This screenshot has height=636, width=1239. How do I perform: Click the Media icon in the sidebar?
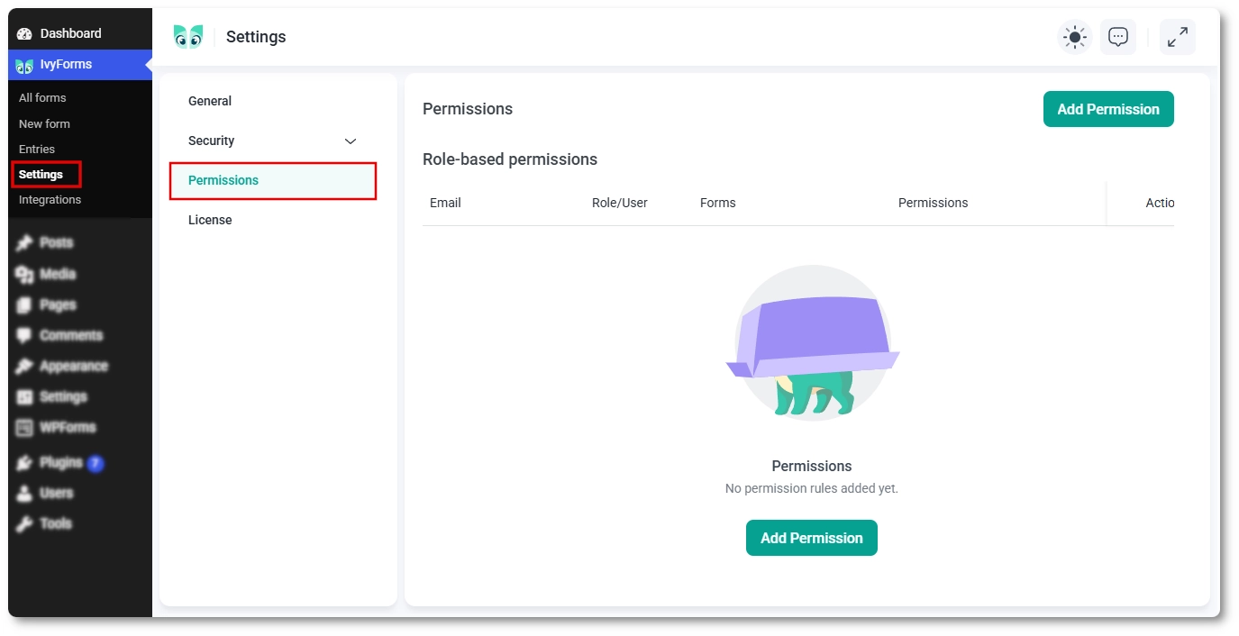click(25, 274)
